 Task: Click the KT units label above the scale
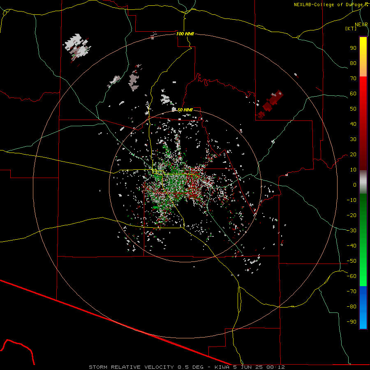pyautogui.click(x=351, y=28)
